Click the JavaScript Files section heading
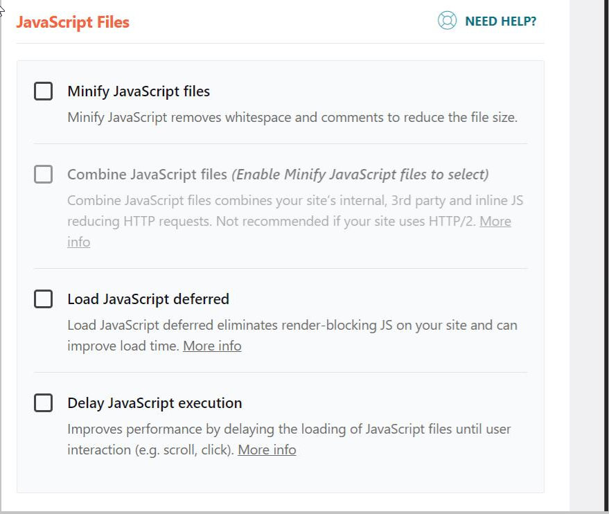The width and height of the screenshot is (609, 514). pos(73,22)
